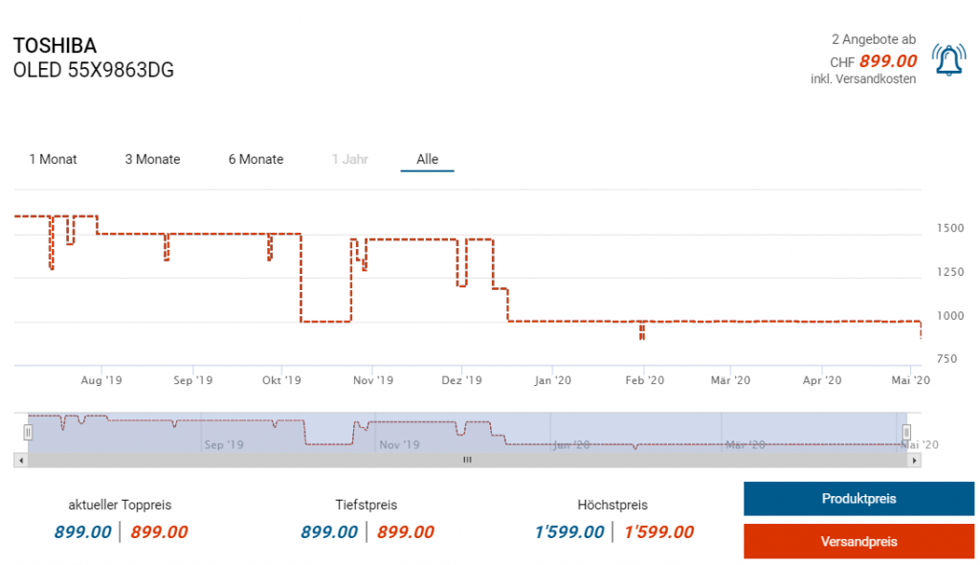Click the Okt '19 axis label
The height and width of the screenshot is (565, 980).
[x=281, y=380]
